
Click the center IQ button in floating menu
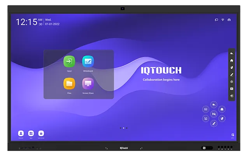pos(214,114)
